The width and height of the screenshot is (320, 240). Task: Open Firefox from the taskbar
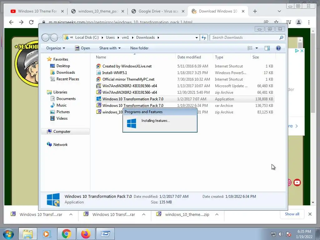[x=86, y=234]
